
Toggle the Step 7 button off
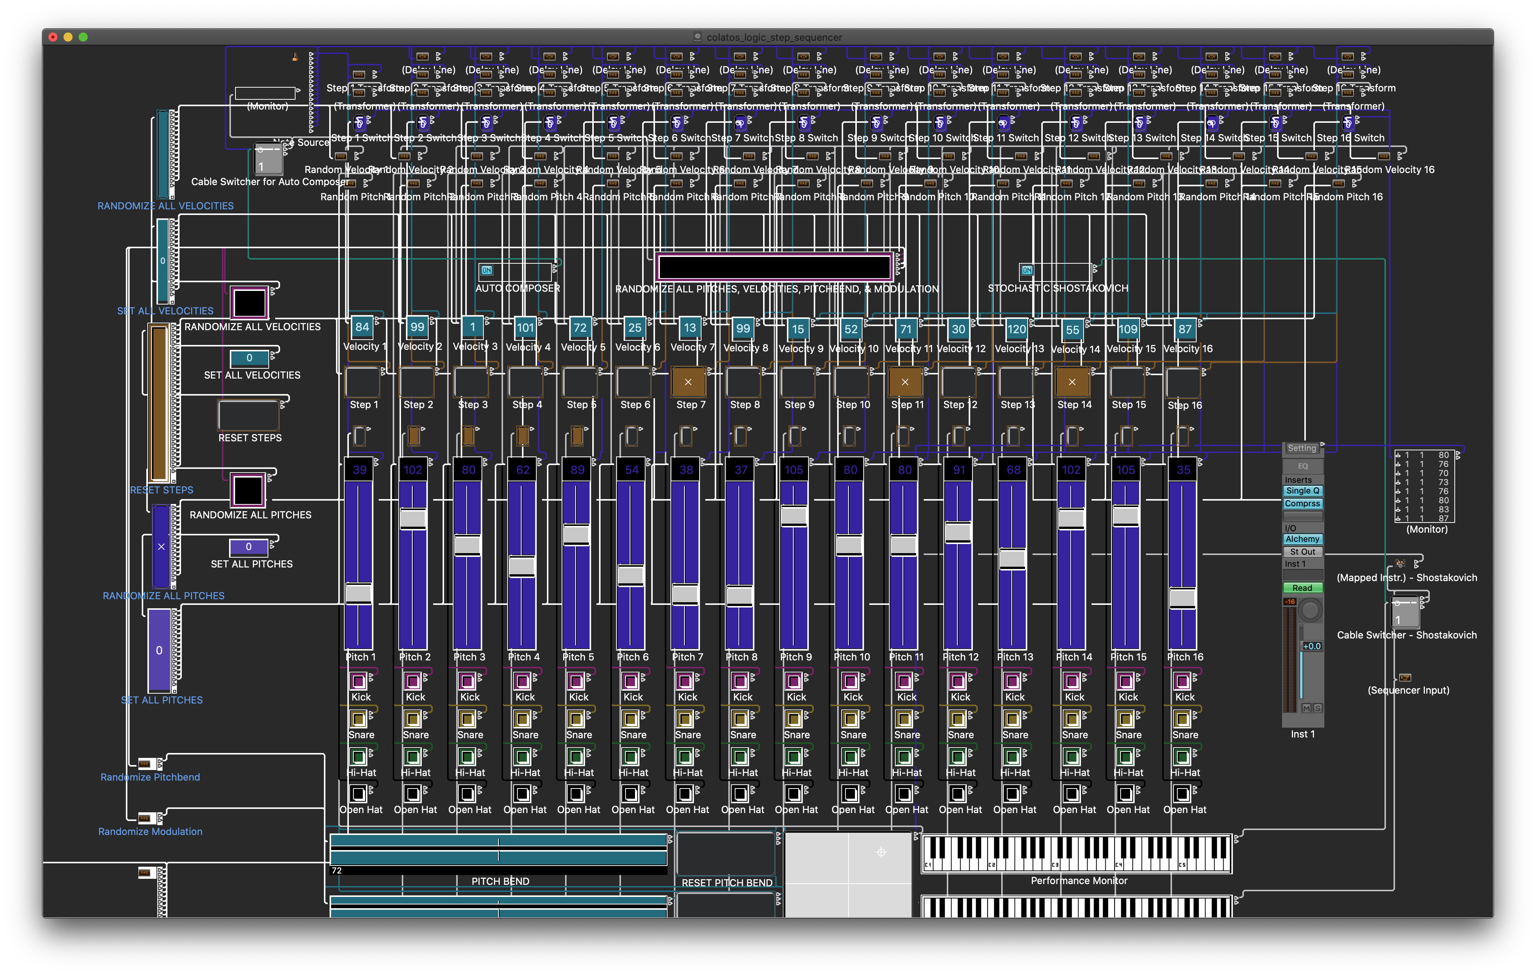688,382
